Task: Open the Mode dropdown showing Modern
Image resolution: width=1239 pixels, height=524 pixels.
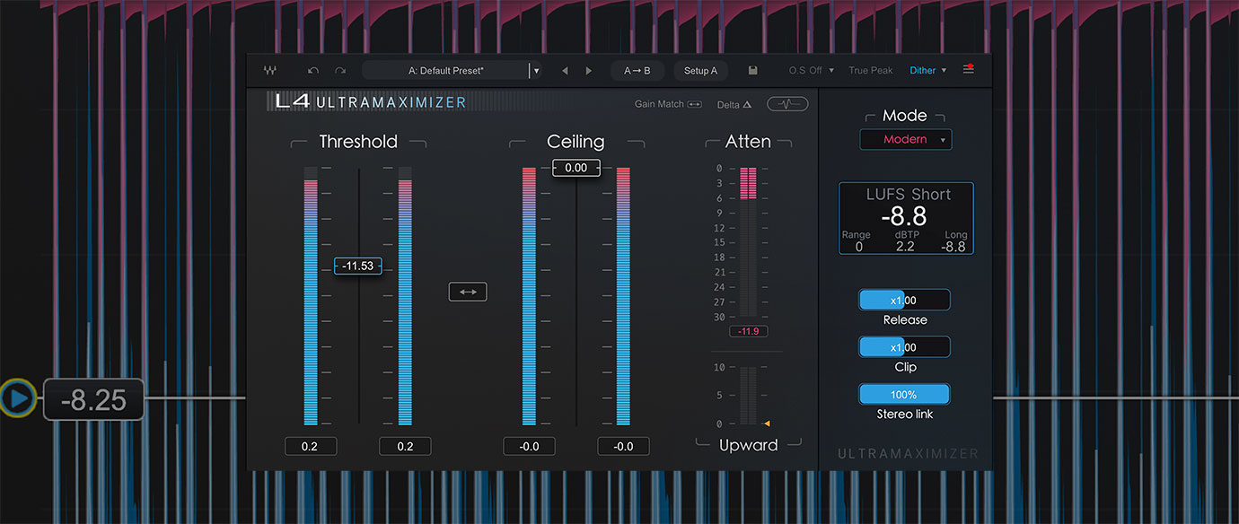Action: [x=905, y=139]
